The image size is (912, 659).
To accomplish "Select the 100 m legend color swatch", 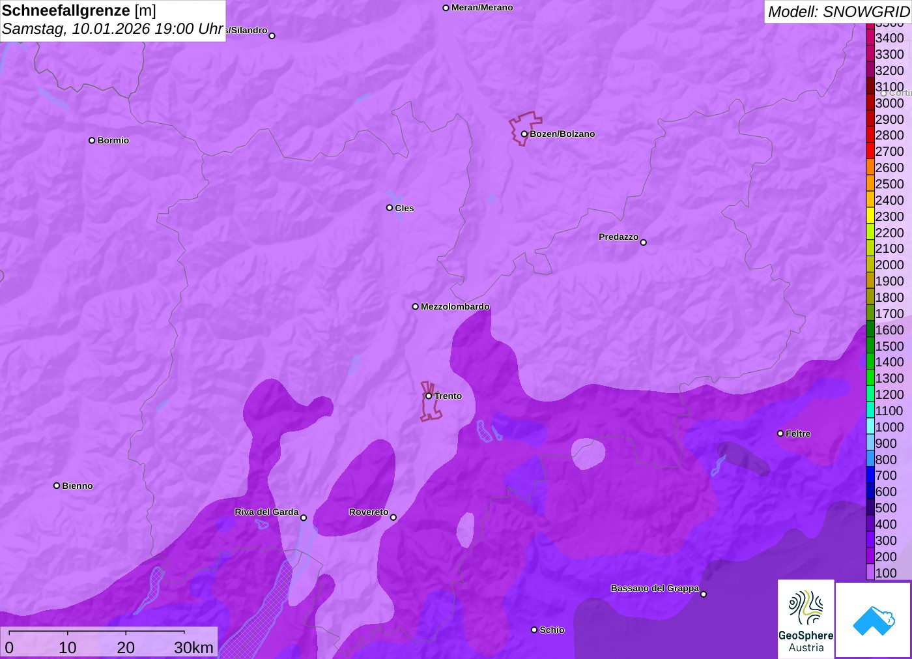I will click(x=870, y=572).
